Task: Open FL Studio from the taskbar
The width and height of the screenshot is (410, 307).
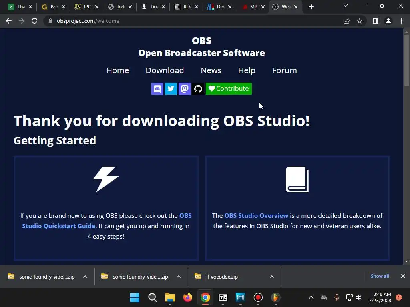Action: point(275,297)
